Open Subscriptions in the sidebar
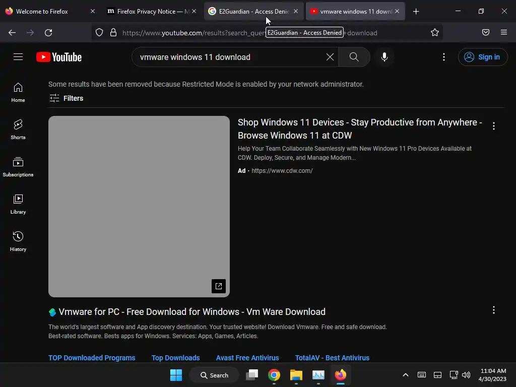 18,167
